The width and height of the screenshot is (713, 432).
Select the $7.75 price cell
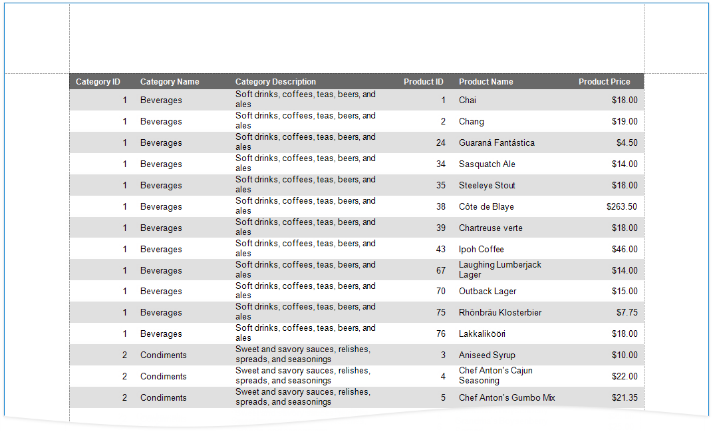627,313
